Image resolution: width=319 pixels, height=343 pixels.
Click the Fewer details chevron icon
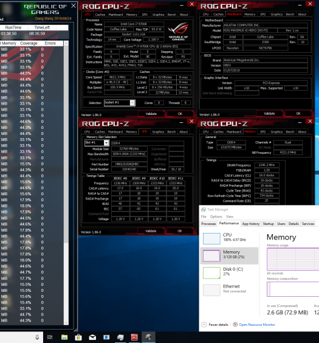click(x=204, y=324)
